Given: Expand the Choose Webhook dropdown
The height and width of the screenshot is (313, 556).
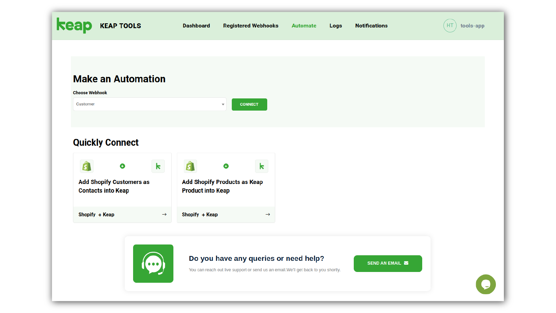Looking at the screenshot, I should (150, 104).
